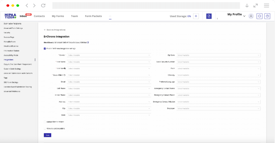
Task: Open the First Name variable dropdown
Action: (109, 62)
